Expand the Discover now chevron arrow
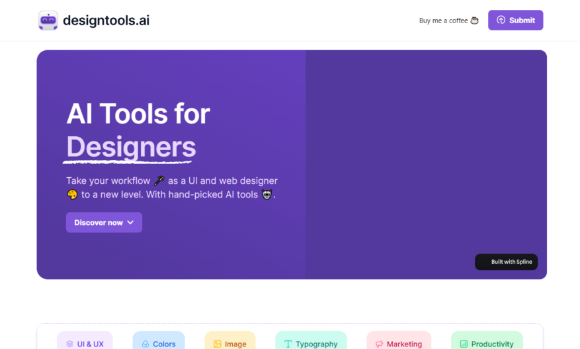 130,223
